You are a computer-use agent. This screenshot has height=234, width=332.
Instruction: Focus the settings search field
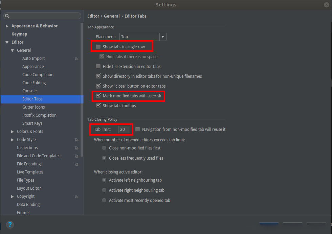pyautogui.click(x=42, y=16)
